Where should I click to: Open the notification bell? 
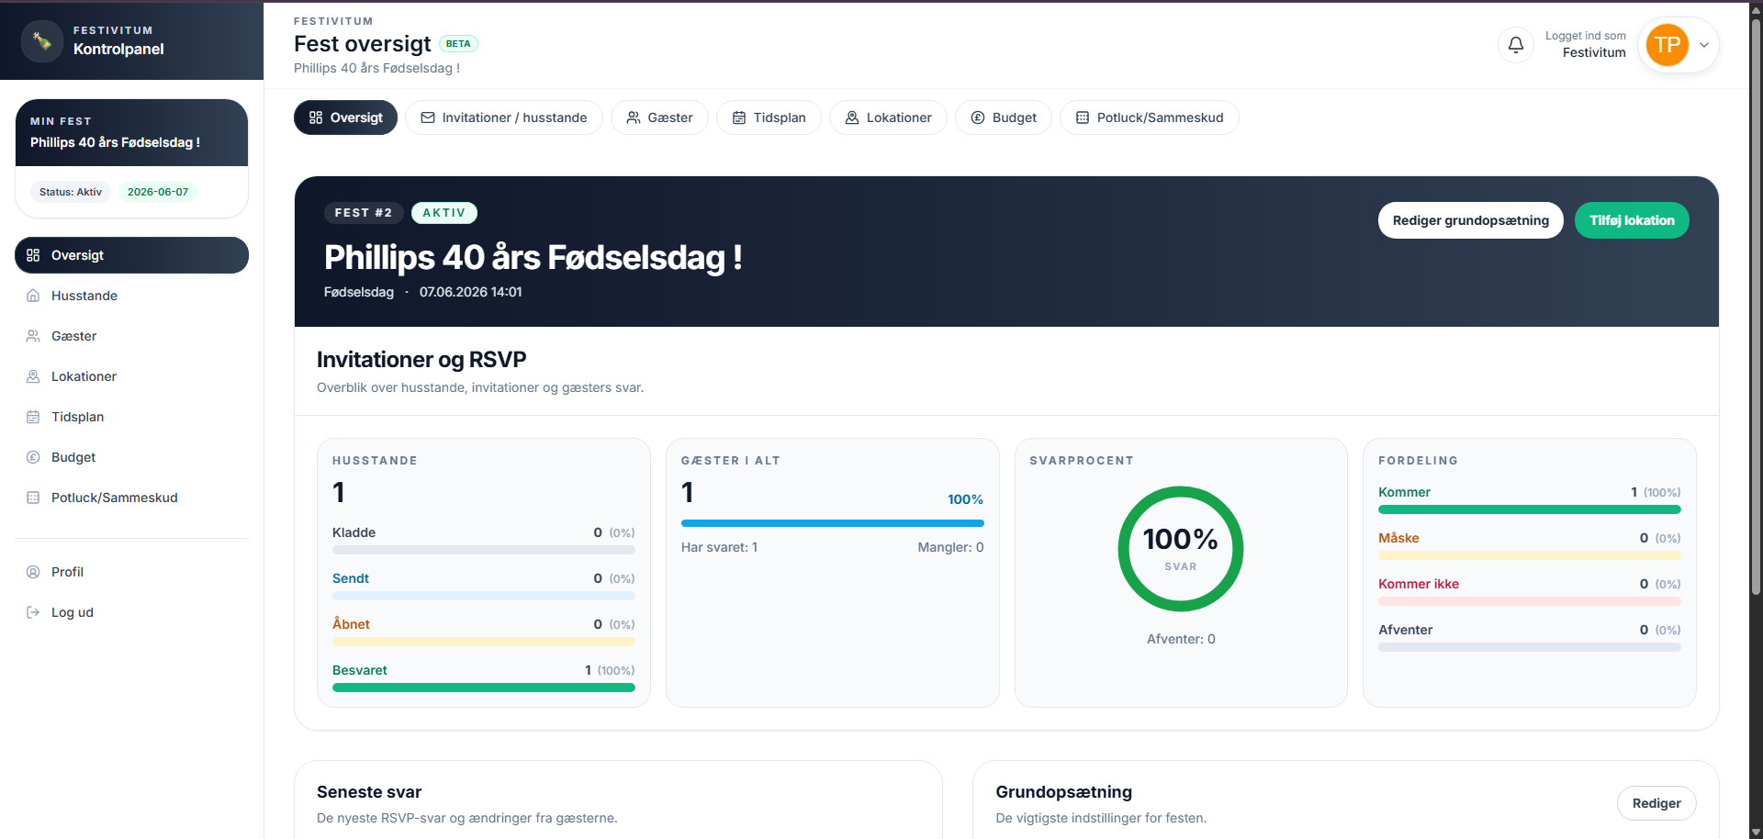click(1514, 44)
